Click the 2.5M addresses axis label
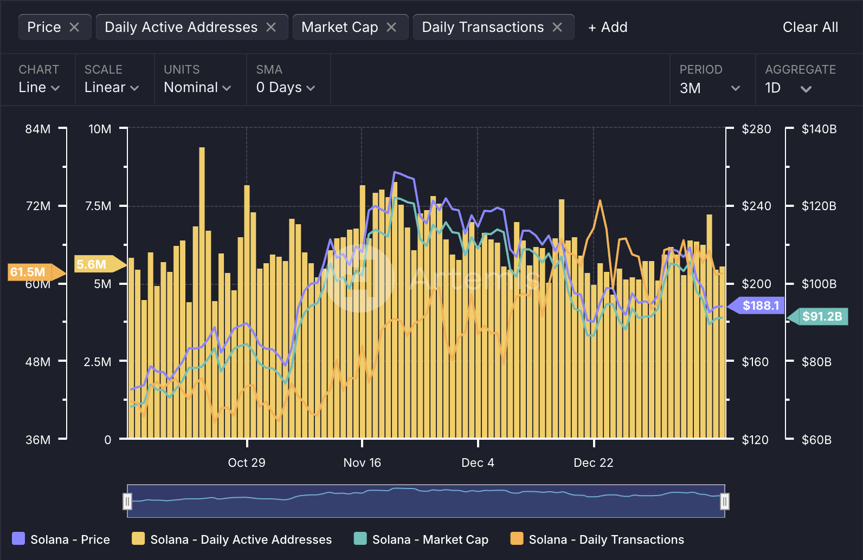This screenshot has height=560, width=863. point(98,362)
